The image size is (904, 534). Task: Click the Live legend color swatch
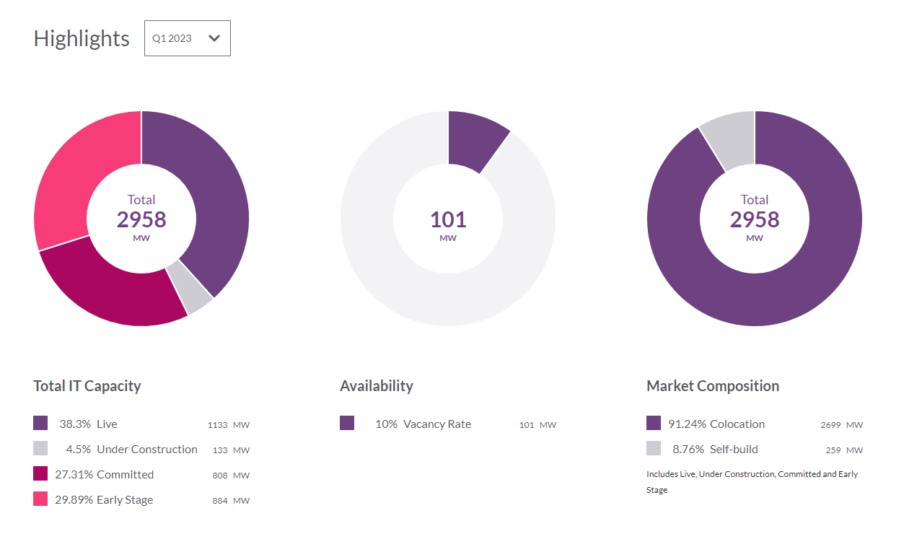coord(40,424)
